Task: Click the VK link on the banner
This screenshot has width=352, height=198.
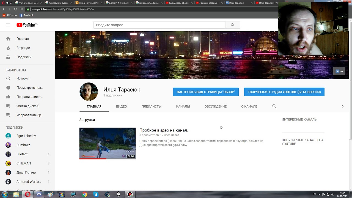Action: point(339,71)
